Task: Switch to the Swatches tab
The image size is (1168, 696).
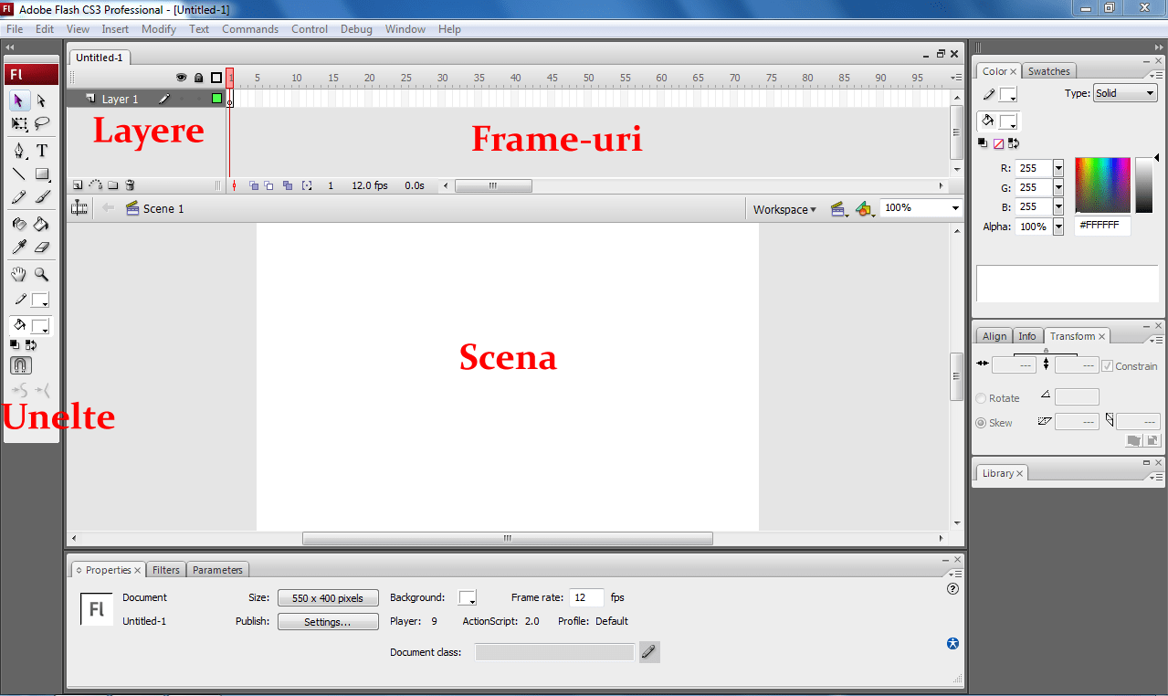Action: (x=1048, y=70)
